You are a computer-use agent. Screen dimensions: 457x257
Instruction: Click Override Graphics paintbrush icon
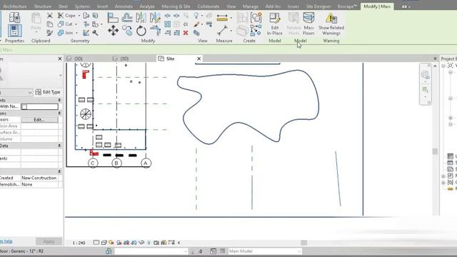[x=196, y=24]
